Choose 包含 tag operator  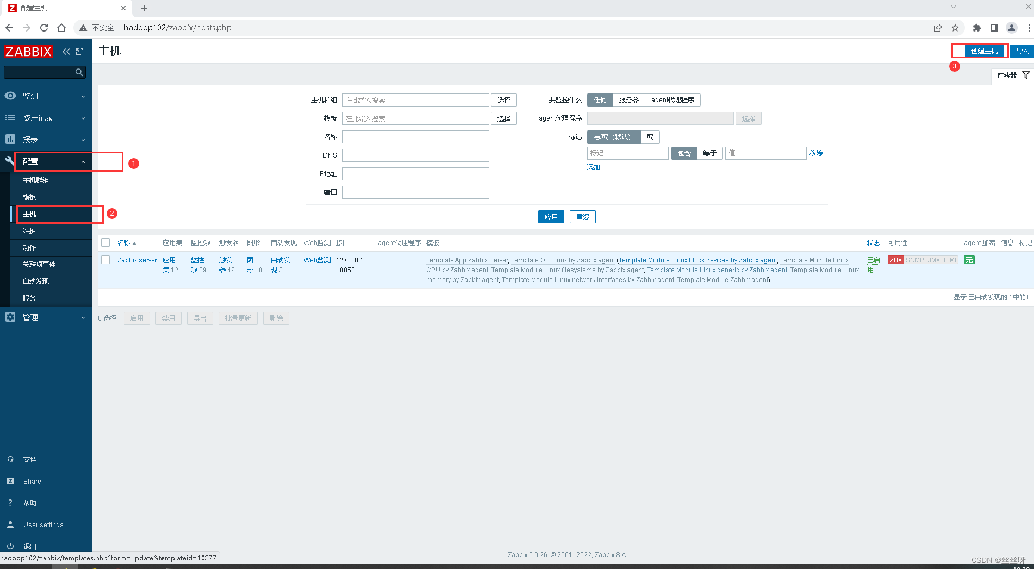click(x=684, y=153)
